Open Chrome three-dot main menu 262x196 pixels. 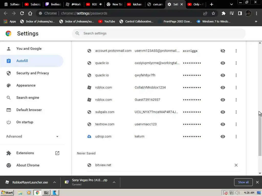256,13
